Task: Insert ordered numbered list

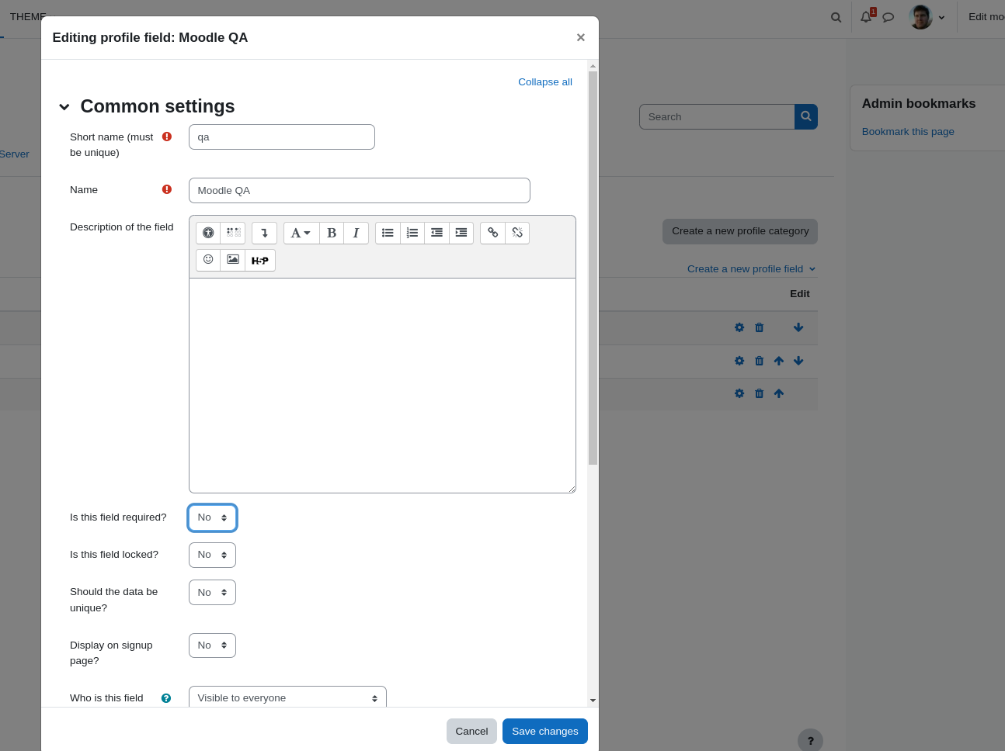Action: tap(412, 233)
